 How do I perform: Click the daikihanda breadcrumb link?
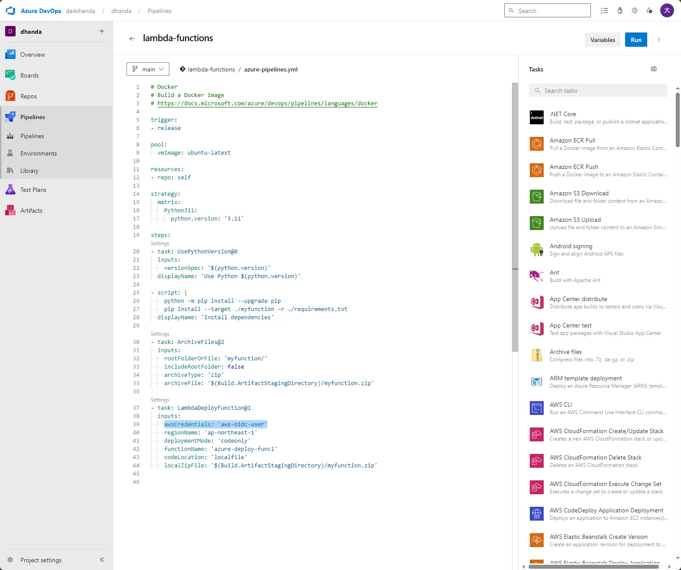coord(81,11)
